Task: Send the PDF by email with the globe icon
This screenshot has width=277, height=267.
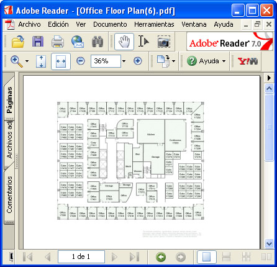Action: [78, 42]
